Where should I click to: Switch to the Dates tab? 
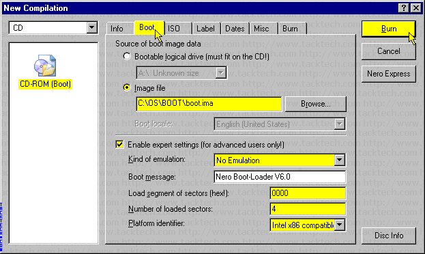[x=235, y=29]
